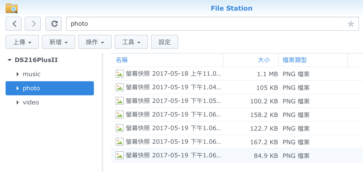Click the 設定 settings button
Viewport: 363px width, 172px height.
(165, 42)
